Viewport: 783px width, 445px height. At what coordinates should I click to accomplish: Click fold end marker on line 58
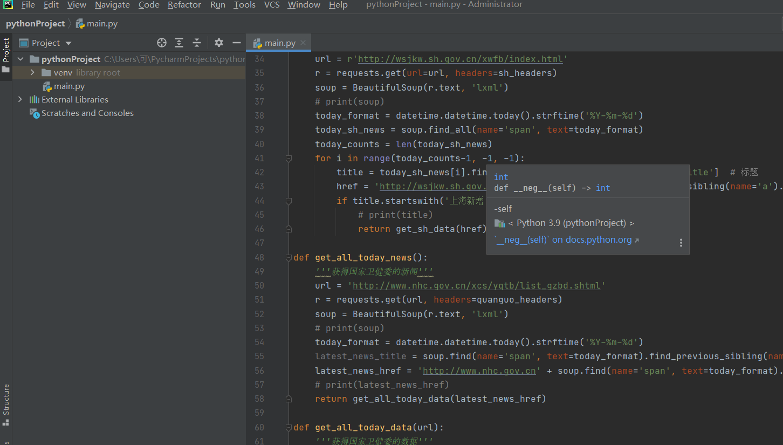click(x=289, y=399)
